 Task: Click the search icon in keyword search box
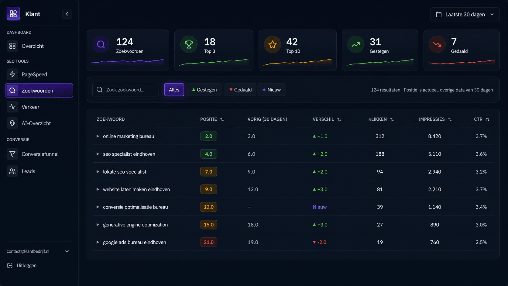[x=99, y=90]
